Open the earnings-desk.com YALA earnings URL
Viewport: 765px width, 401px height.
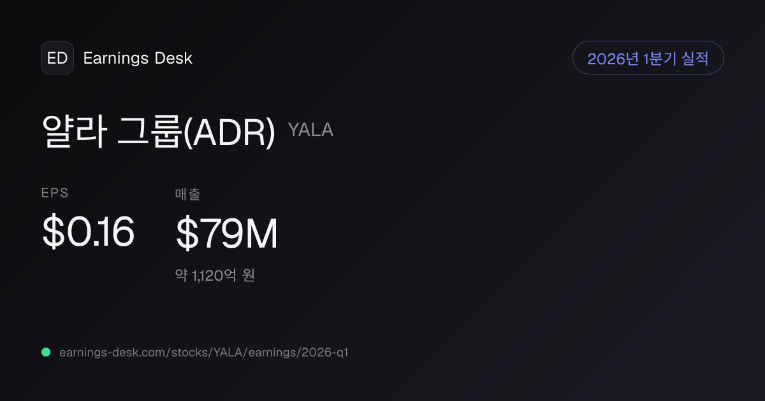pyautogui.click(x=203, y=353)
